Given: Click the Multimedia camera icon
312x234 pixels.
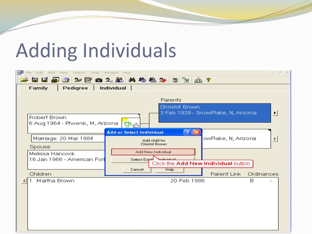Looking at the screenshot, I should pos(99,80).
